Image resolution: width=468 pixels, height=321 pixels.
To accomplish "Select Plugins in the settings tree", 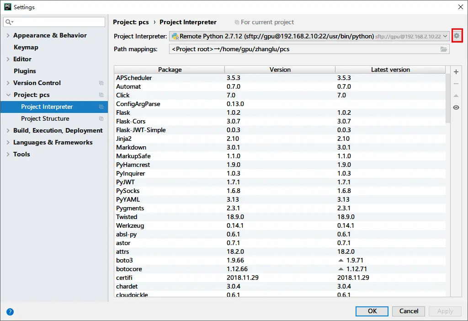I will 25,71.
